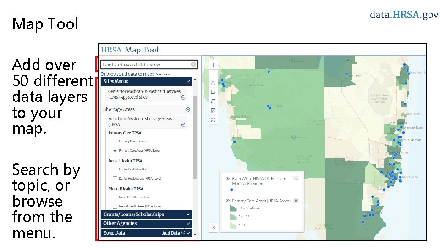Check Mental Health Areas (HPSA Score)
The width and height of the screenshot is (440, 248).
pos(115,206)
